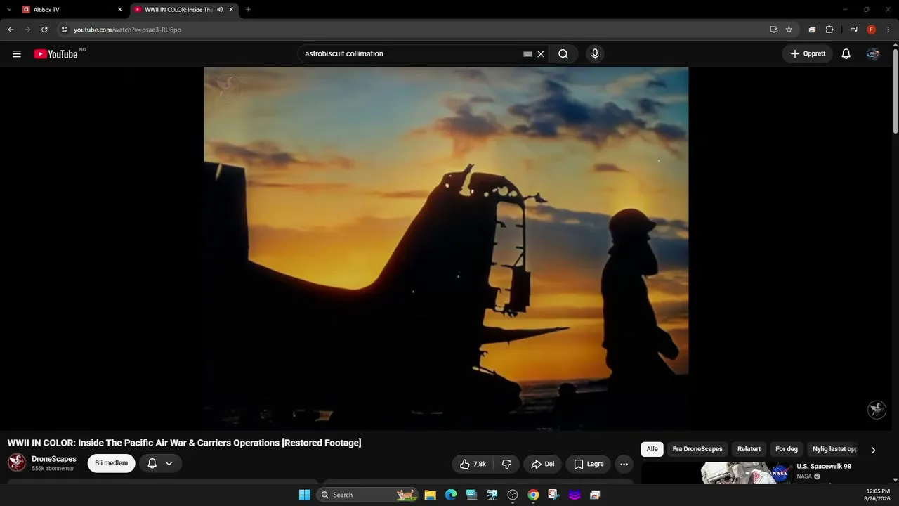Open the DroneScapes channel avatar
The image size is (899, 506).
(x=17, y=462)
